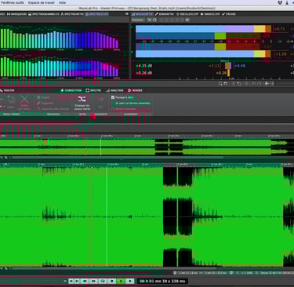Start playback with the green play button
The image size is (294, 287).
tap(121, 281)
